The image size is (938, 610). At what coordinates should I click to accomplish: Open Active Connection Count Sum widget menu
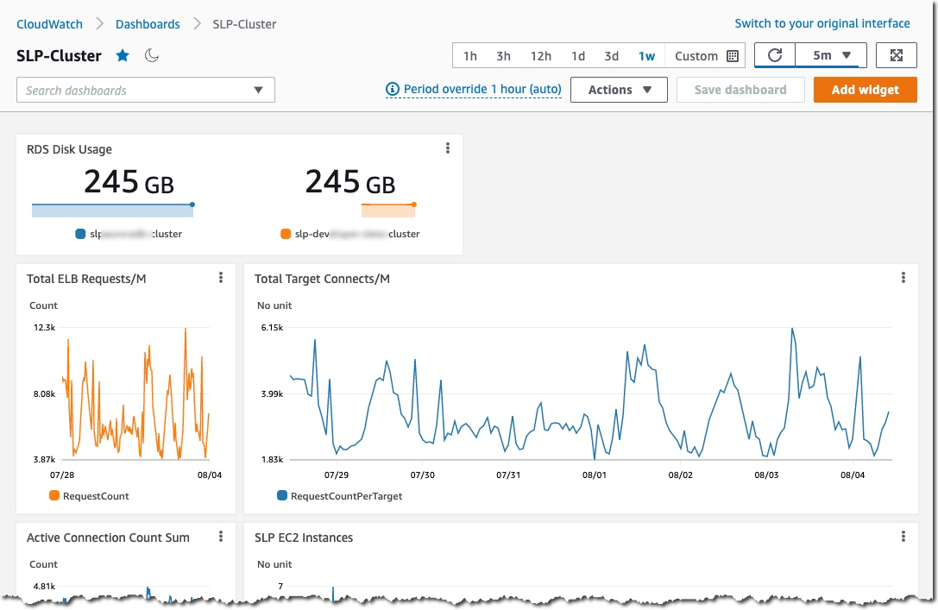[x=221, y=537]
